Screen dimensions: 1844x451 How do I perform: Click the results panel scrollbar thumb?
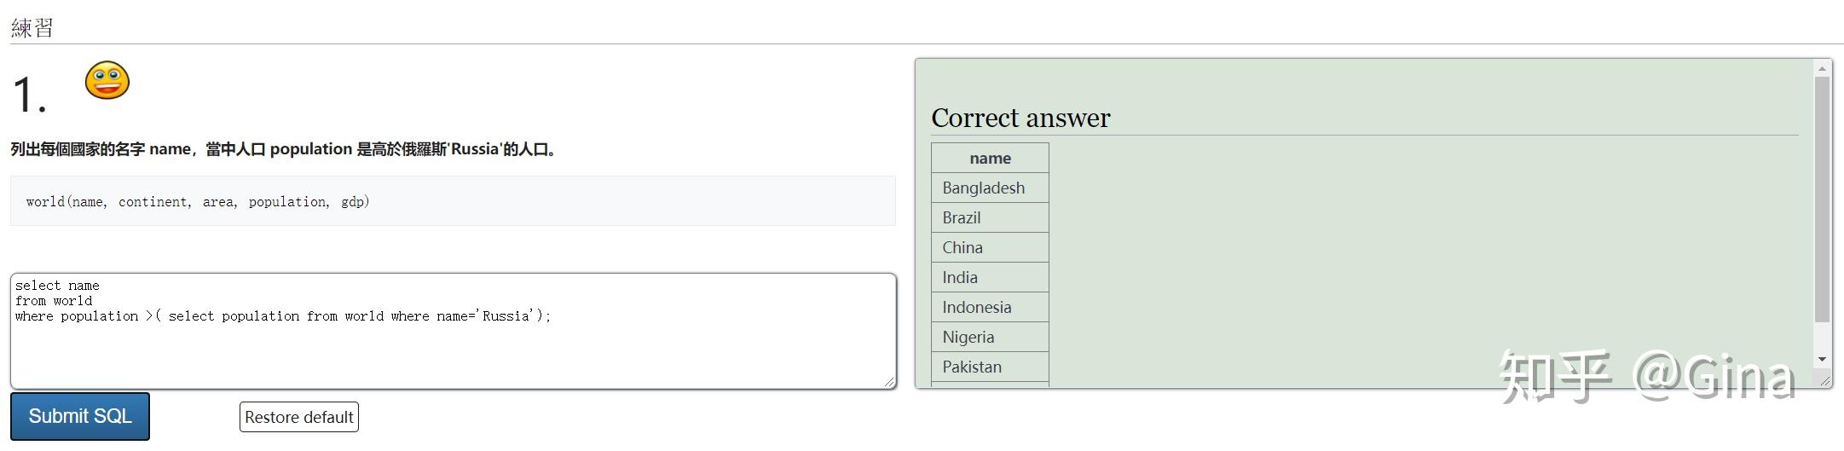coord(1822,199)
